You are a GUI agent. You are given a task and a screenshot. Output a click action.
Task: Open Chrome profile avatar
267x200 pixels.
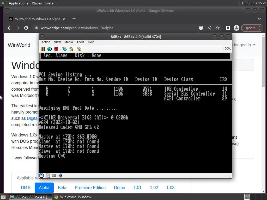[x=236, y=28]
